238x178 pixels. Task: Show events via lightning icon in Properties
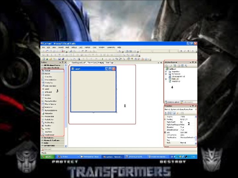(178, 113)
